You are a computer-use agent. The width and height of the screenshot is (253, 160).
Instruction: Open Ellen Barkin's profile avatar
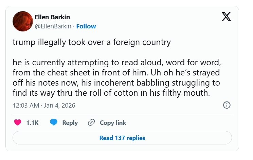[22, 21]
